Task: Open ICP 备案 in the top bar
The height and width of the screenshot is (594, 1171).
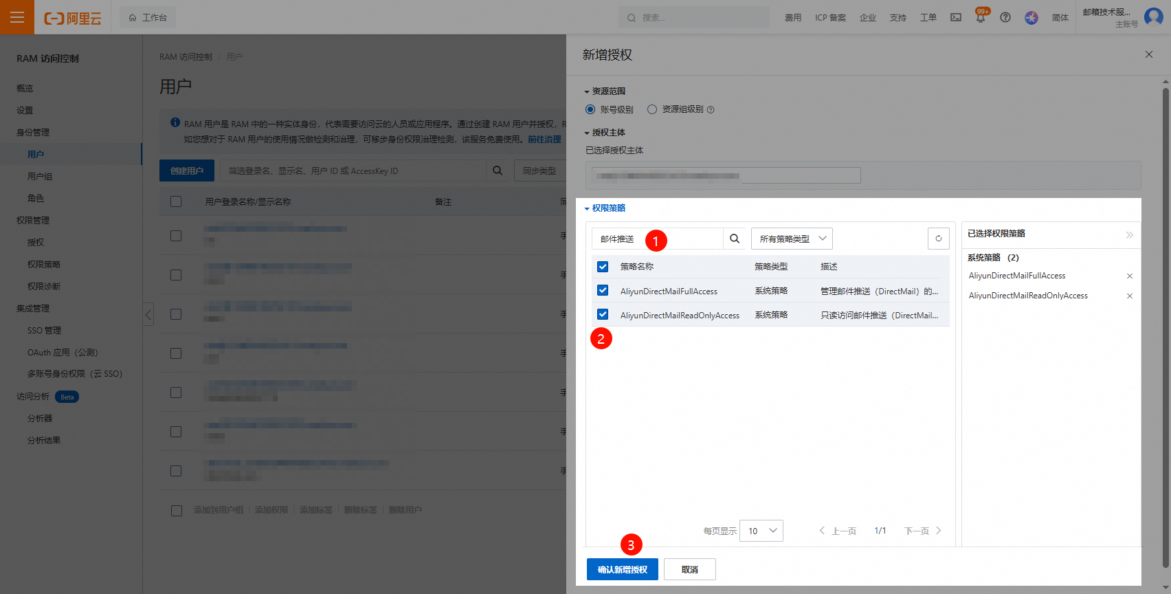Action: click(x=831, y=18)
